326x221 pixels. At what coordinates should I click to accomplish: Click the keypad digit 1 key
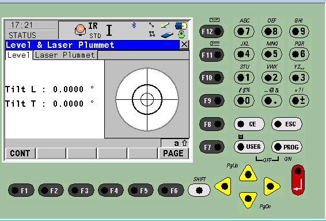pyautogui.click(x=244, y=77)
